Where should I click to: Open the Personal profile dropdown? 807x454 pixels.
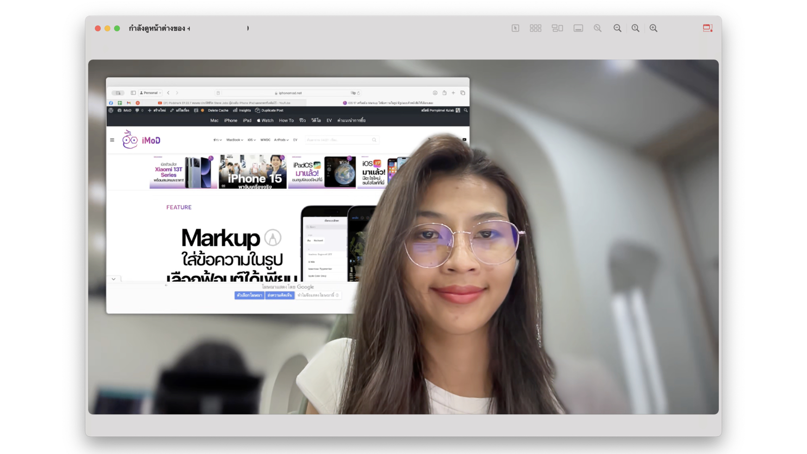[x=150, y=93]
